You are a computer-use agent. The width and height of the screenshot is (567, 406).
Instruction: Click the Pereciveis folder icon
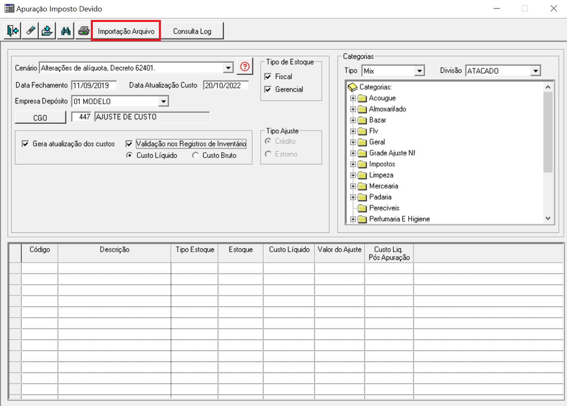[x=362, y=208]
